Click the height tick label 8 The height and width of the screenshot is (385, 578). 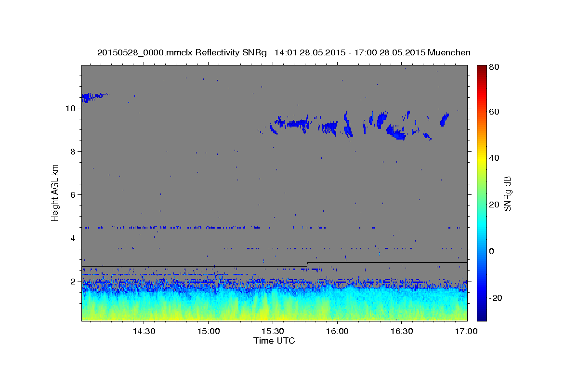click(x=73, y=152)
